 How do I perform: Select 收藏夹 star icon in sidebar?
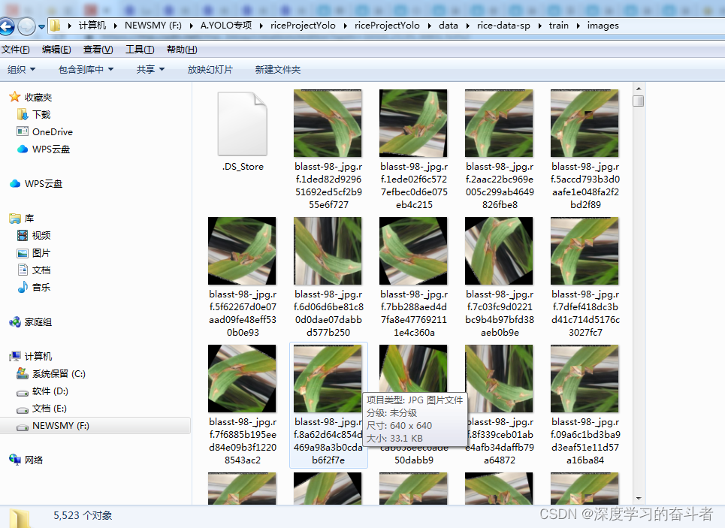click(x=15, y=97)
